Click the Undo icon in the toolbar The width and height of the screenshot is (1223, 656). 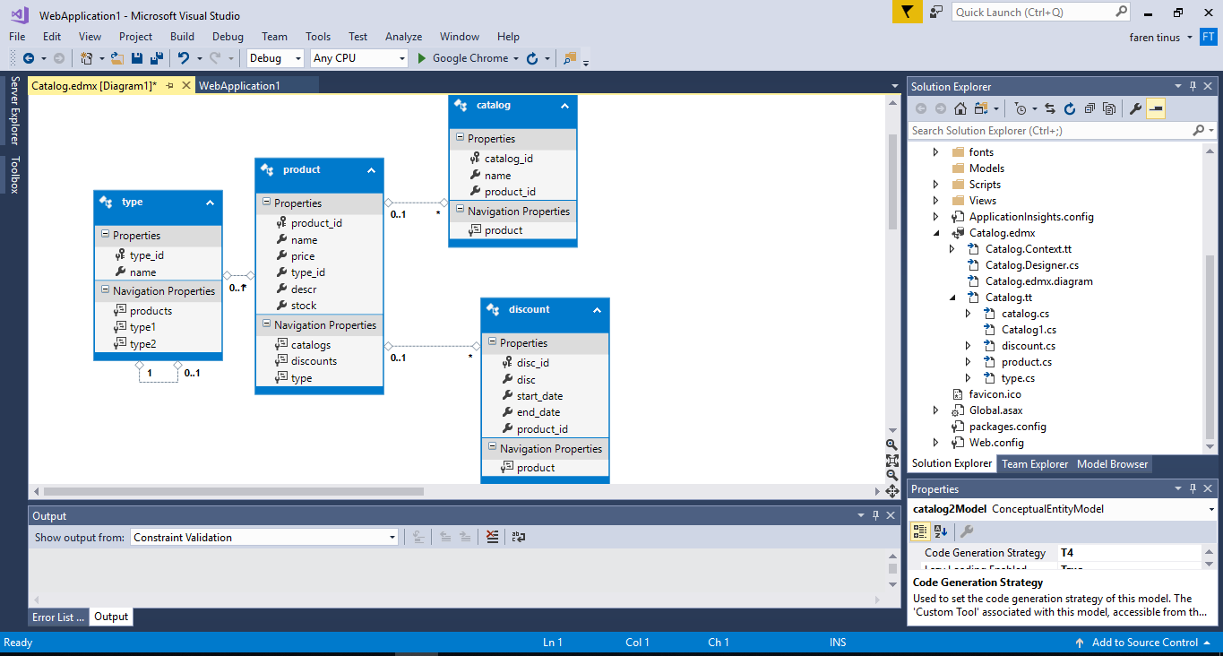(x=185, y=57)
